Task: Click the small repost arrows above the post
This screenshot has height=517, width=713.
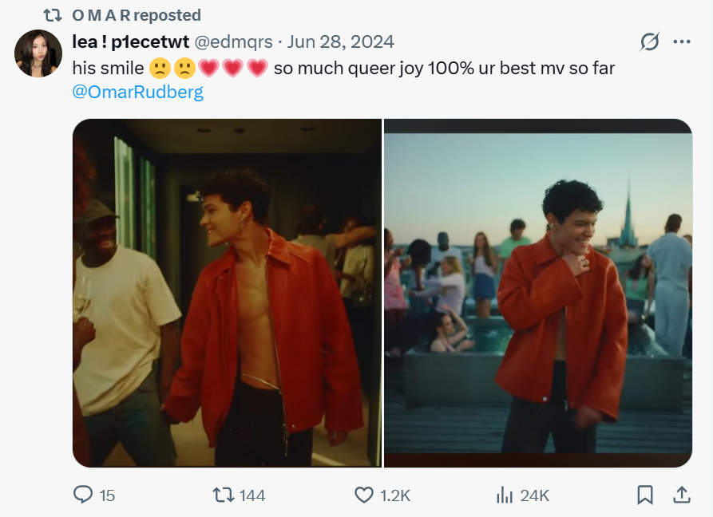Action: click(x=53, y=15)
